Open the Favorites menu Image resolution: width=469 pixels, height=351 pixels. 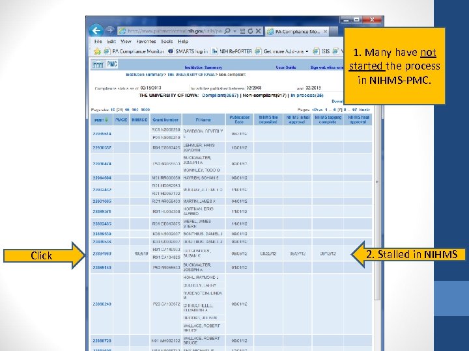(146, 42)
